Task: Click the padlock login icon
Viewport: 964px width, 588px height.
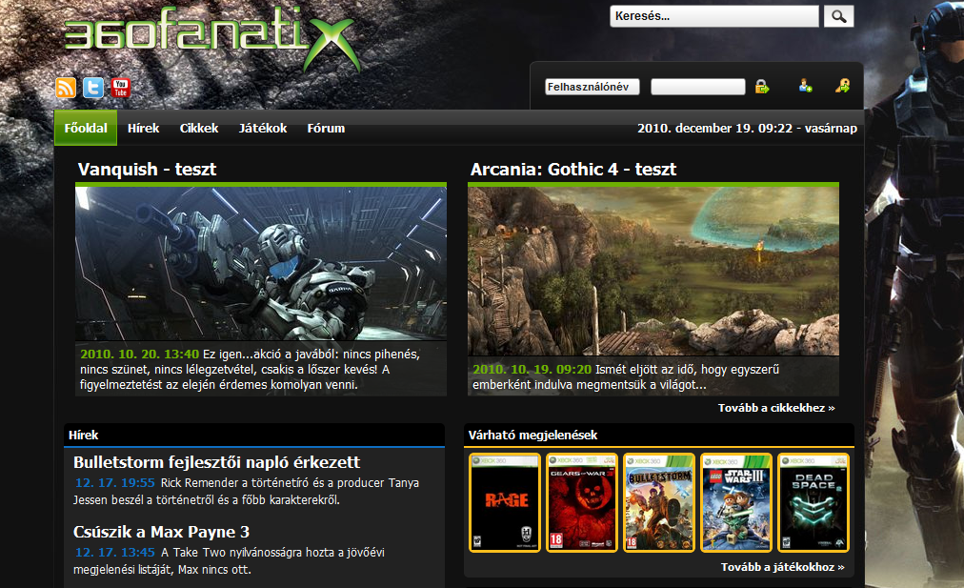Action: [x=762, y=87]
